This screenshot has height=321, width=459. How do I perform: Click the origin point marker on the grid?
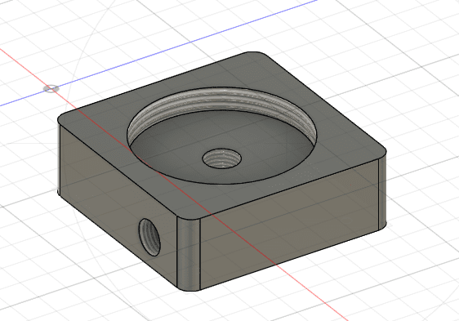[x=51, y=88]
